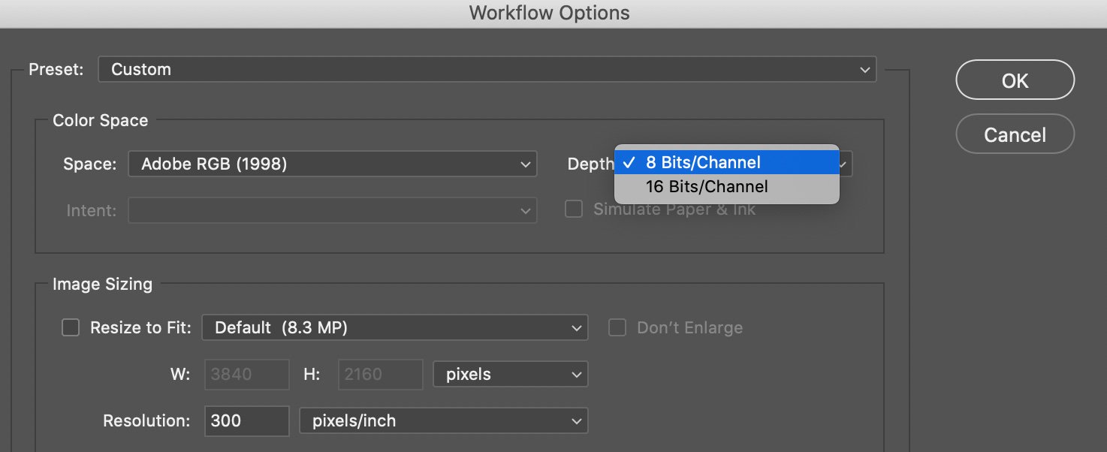Screen dimensions: 1107x452
Task: Click the Image Sizing group label
Action: (102, 284)
